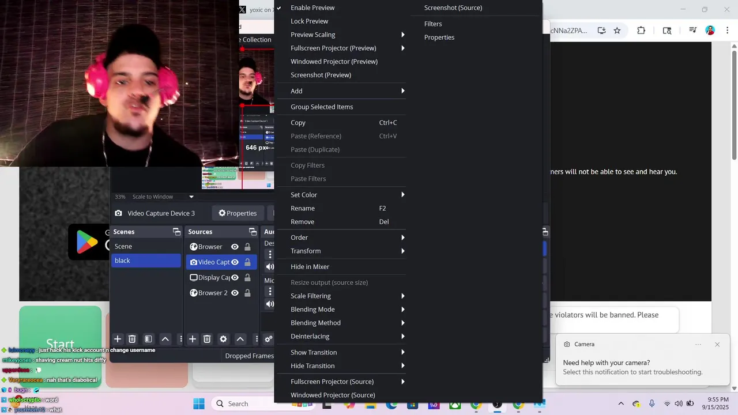
Task: Select Copy in the context menu
Action: [x=341, y=123]
